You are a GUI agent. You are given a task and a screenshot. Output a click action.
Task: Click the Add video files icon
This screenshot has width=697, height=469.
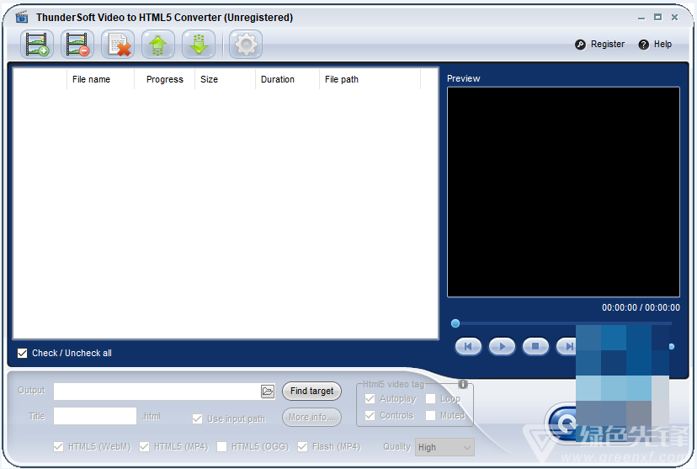click(37, 45)
